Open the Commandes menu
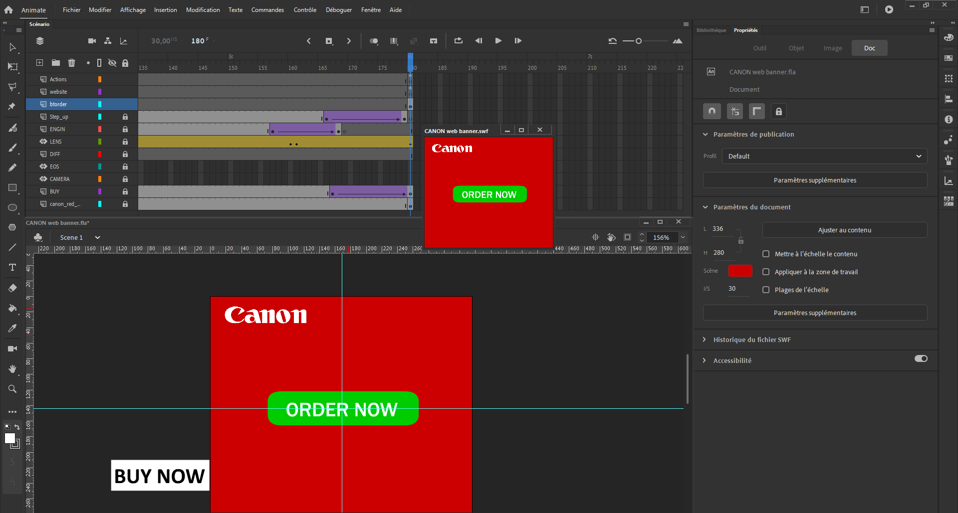The height and width of the screenshot is (513, 958). coord(267,9)
